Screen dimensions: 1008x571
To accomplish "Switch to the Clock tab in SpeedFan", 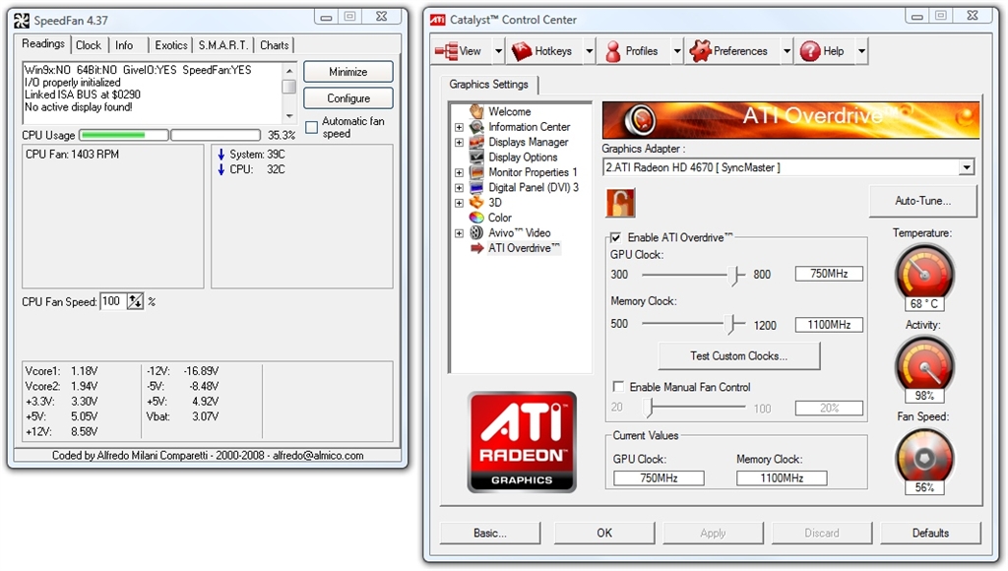I will click(x=88, y=45).
